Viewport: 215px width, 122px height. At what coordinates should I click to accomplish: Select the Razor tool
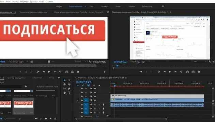click(69, 84)
